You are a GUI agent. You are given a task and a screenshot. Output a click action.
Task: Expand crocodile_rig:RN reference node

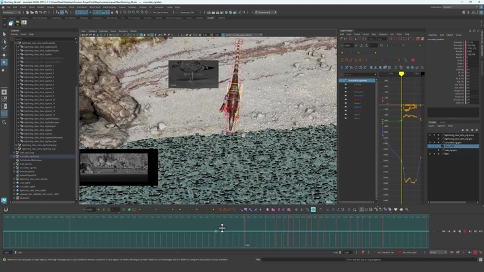pyautogui.click(x=14, y=187)
